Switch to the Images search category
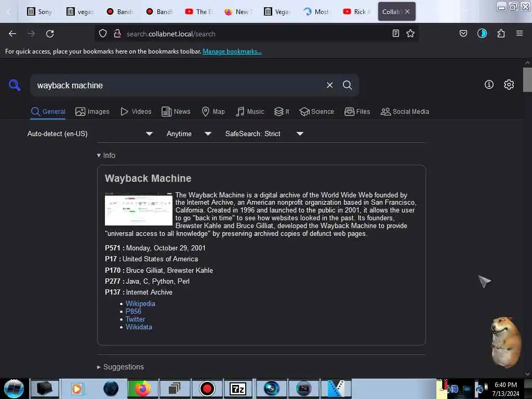 [92, 112]
